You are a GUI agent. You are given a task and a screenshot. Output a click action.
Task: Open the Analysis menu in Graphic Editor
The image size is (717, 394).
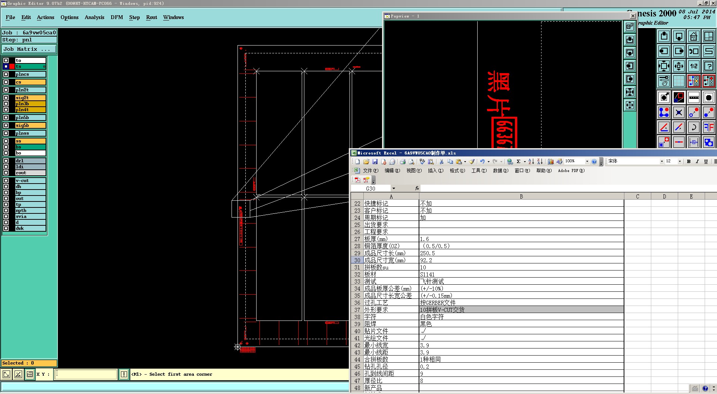click(x=94, y=17)
